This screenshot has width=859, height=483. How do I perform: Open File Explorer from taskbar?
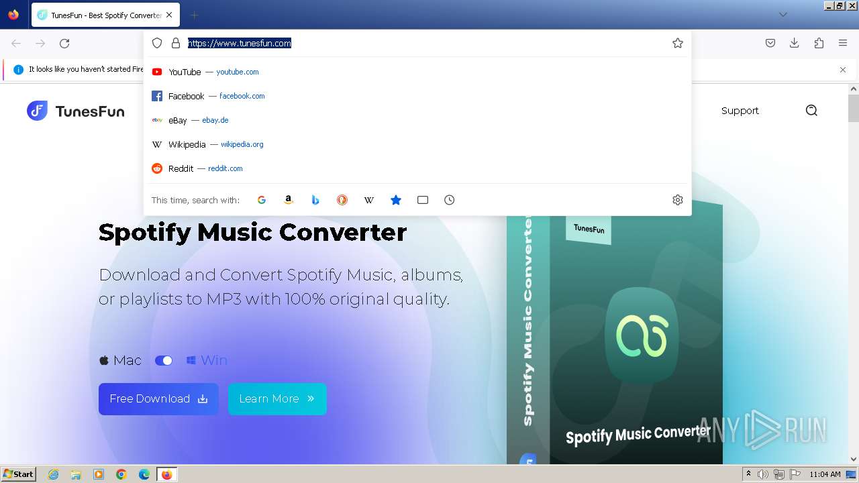point(76,474)
